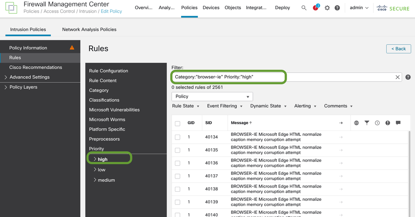The height and width of the screenshot is (217, 415).
Task: Check the box for rule SID 40137
Action: (178, 176)
